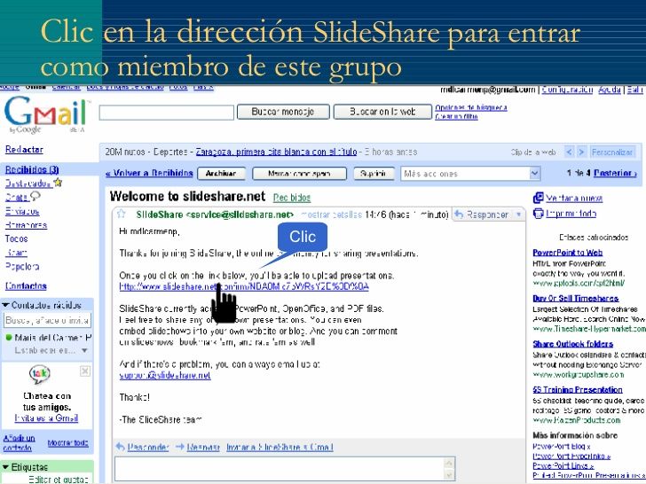Open Configuración link
Viewport: 646px width, 484px height.
(x=567, y=90)
